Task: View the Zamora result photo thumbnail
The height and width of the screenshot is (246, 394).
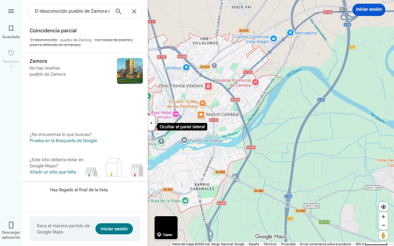Action: tap(130, 71)
